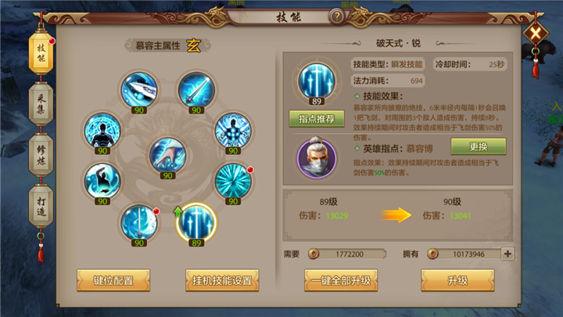Open the question mark help icon
This screenshot has height=317, width=563.
point(337,16)
